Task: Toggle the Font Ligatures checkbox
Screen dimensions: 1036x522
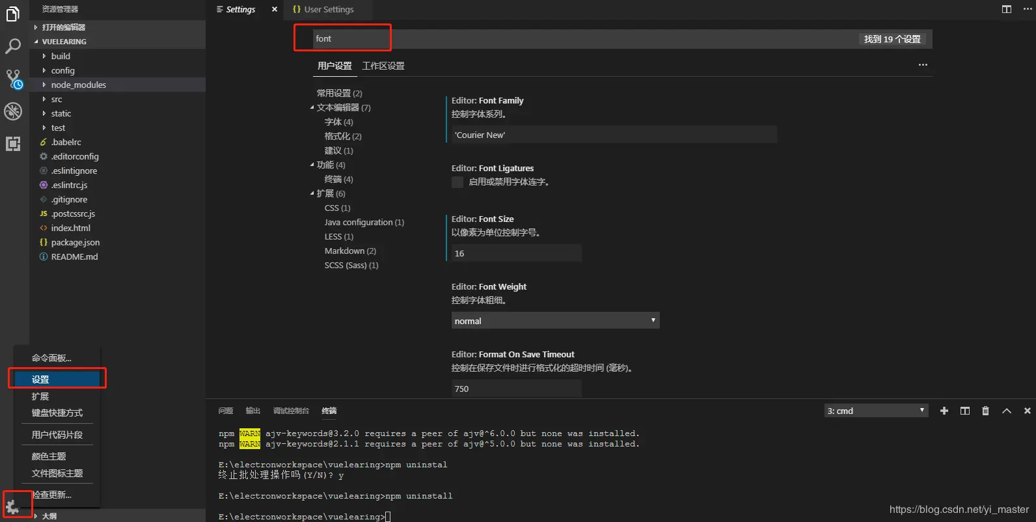Action: click(x=457, y=182)
